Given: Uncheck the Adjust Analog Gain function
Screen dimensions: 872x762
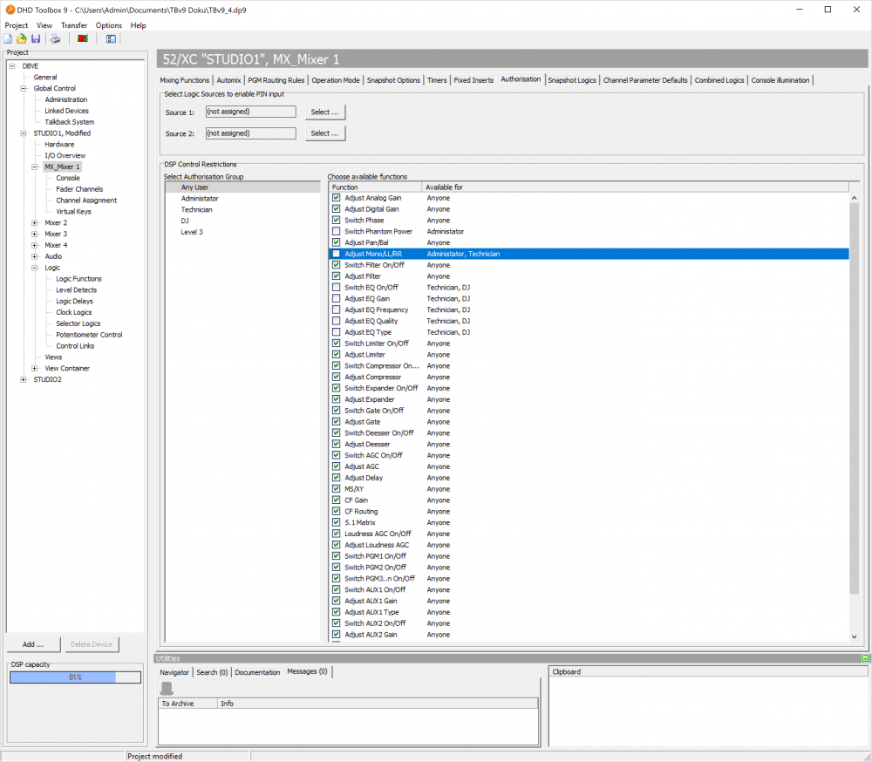Looking at the screenshot, I should point(335,197).
